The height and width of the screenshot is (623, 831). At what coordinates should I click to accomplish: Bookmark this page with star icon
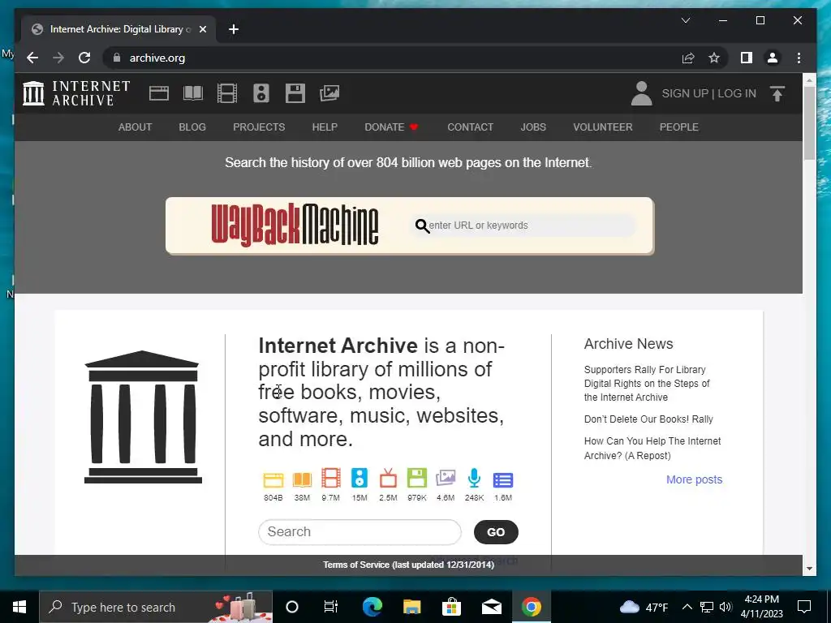[x=714, y=58]
